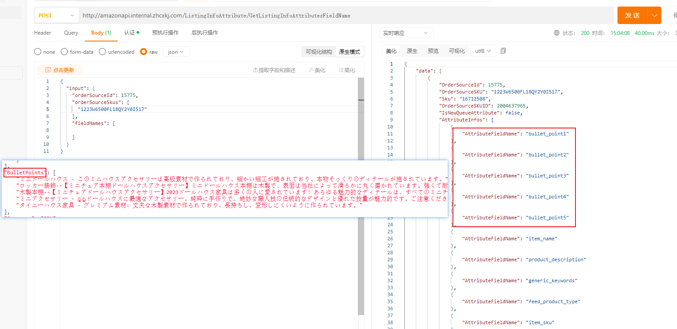The width and height of the screenshot is (677, 329).
Task: Simplify the request body with 简化
Action: coord(347,70)
